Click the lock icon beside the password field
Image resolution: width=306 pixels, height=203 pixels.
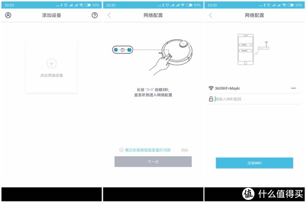[x=211, y=99]
